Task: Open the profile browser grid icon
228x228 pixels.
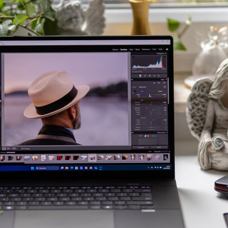Action: click(x=165, y=87)
